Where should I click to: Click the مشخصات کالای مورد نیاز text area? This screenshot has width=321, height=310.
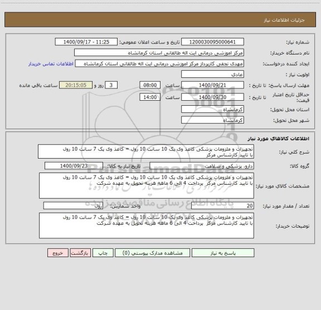(x=147, y=186)
